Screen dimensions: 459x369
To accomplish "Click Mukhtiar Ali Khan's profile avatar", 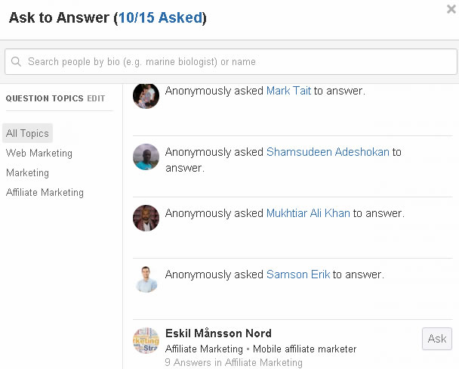I will (146, 219).
